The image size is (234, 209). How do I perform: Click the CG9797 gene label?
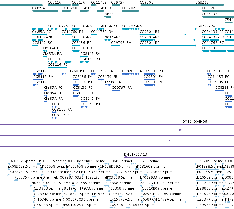click(x=118, y=2)
